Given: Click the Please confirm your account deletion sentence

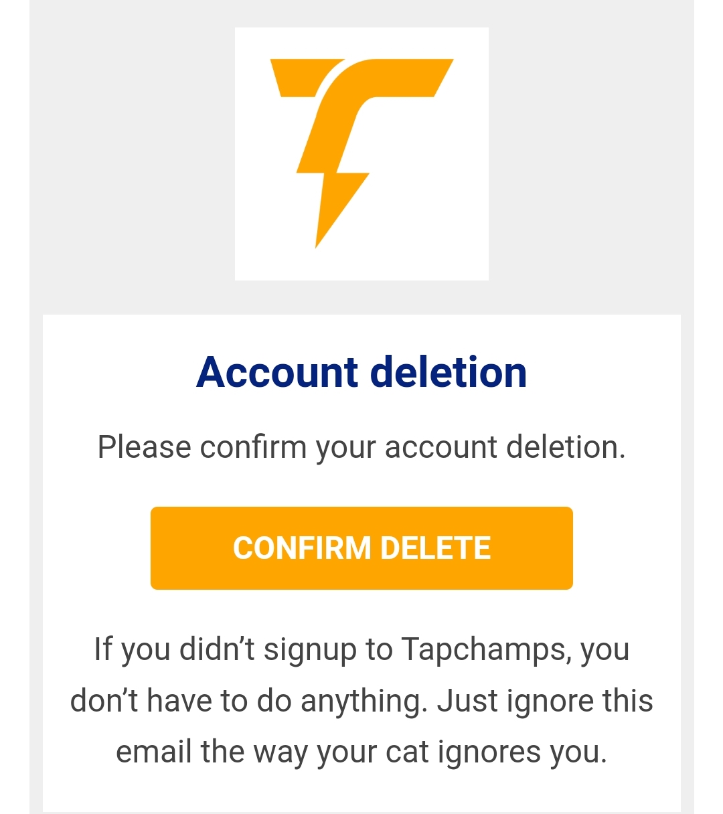Looking at the screenshot, I should point(361,447).
